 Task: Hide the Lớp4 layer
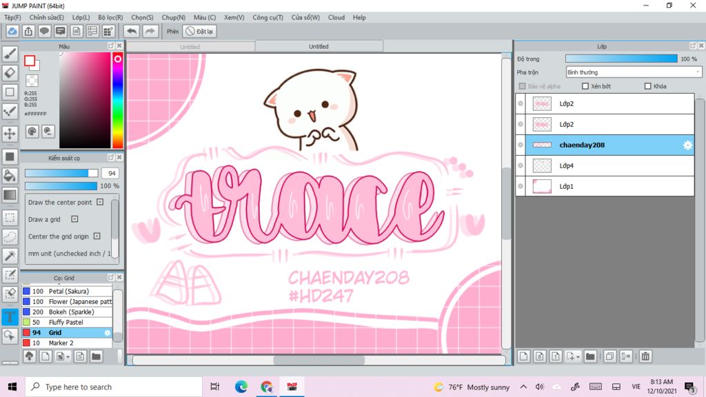coord(521,165)
